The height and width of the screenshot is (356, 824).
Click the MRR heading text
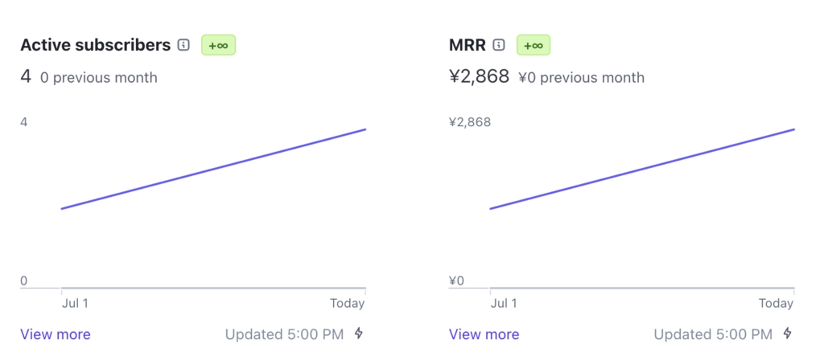pos(468,45)
